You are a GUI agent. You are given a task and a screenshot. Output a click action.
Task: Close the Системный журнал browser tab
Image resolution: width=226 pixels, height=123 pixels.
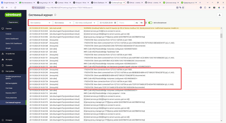[x=124, y=3]
